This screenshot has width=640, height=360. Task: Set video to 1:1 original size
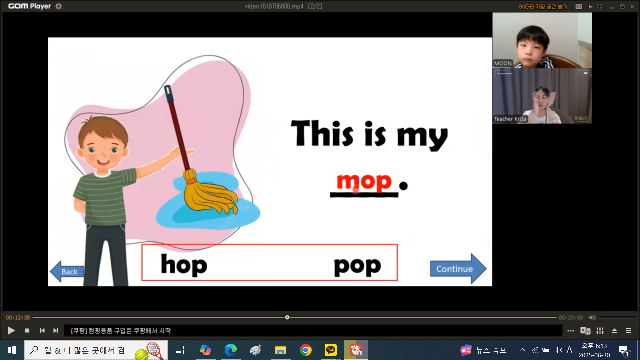point(579,7)
